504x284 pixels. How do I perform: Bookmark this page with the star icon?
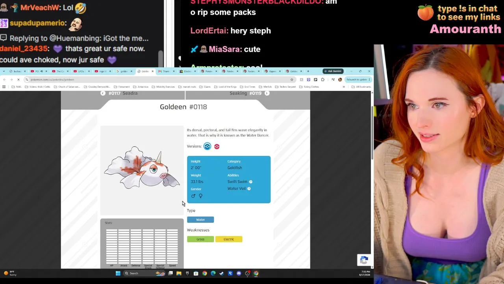coord(292,80)
